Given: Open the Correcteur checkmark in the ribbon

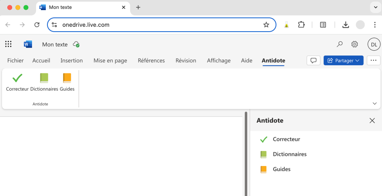Looking at the screenshot, I should (x=17, y=81).
